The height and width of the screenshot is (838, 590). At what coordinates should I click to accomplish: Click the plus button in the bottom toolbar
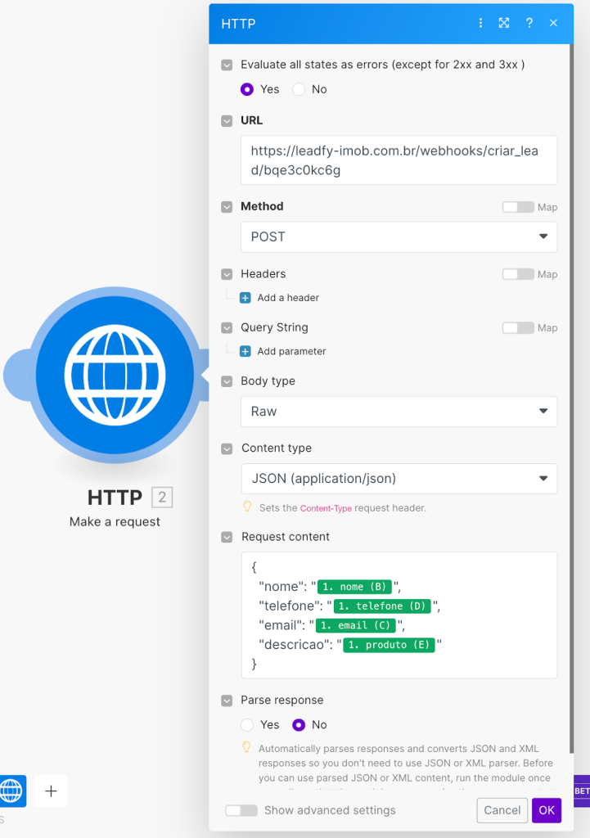(51, 791)
